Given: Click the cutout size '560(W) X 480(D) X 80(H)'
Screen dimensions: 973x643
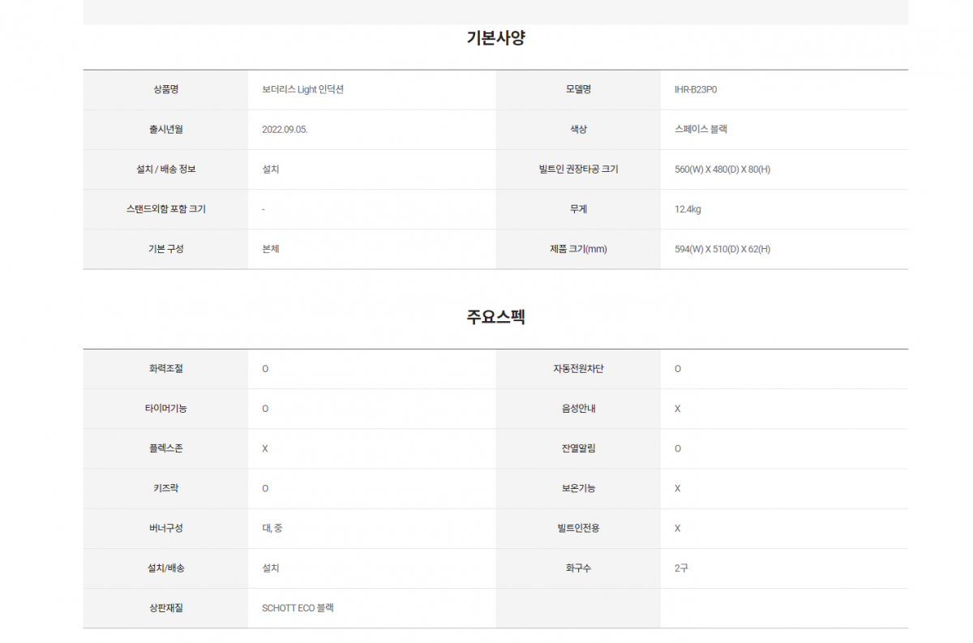Looking at the screenshot, I should pos(722,169).
